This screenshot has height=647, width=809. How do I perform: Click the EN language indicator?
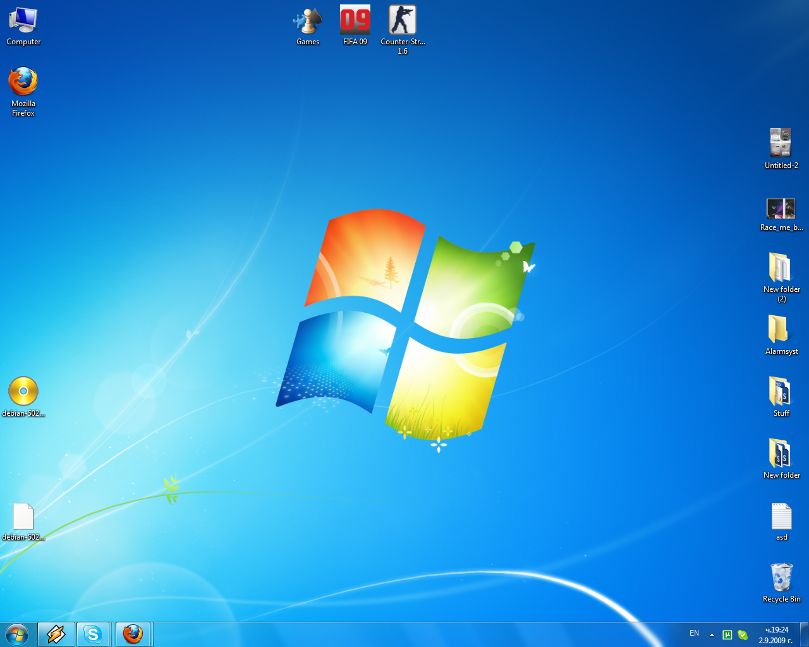[694, 633]
